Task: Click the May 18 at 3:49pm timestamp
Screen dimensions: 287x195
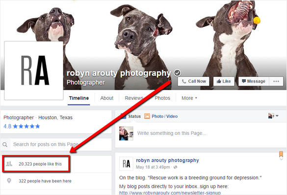Action: (153, 167)
